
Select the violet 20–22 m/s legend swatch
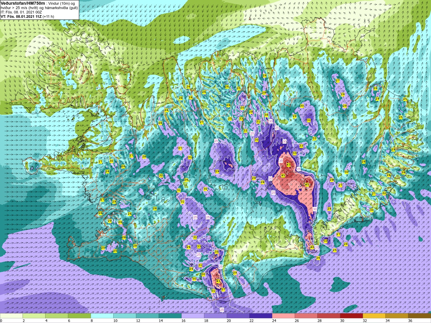pos(238,316)
